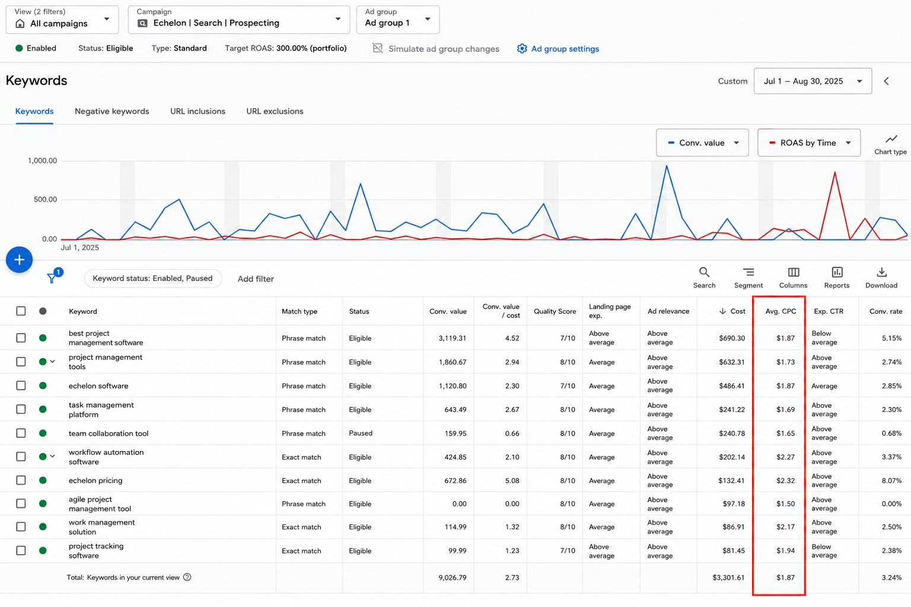The width and height of the screenshot is (911, 607).
Task: Click the Keyword status Enabled, Paused chip
Action: 153,279
